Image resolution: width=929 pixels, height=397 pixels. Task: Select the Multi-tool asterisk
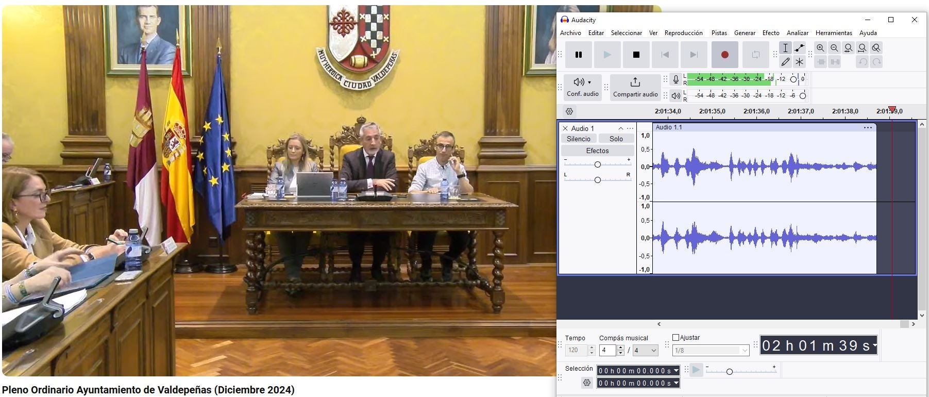[799, 62]
